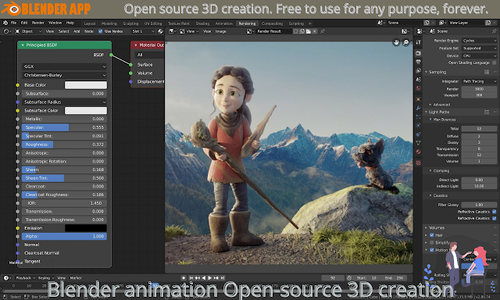Open the Integrator Path Tracing dropdown
Screen dimensions: 500x300
tap(479, 81)
